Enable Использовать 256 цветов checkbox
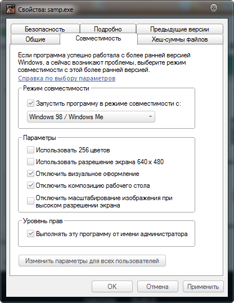 point(30,150)
